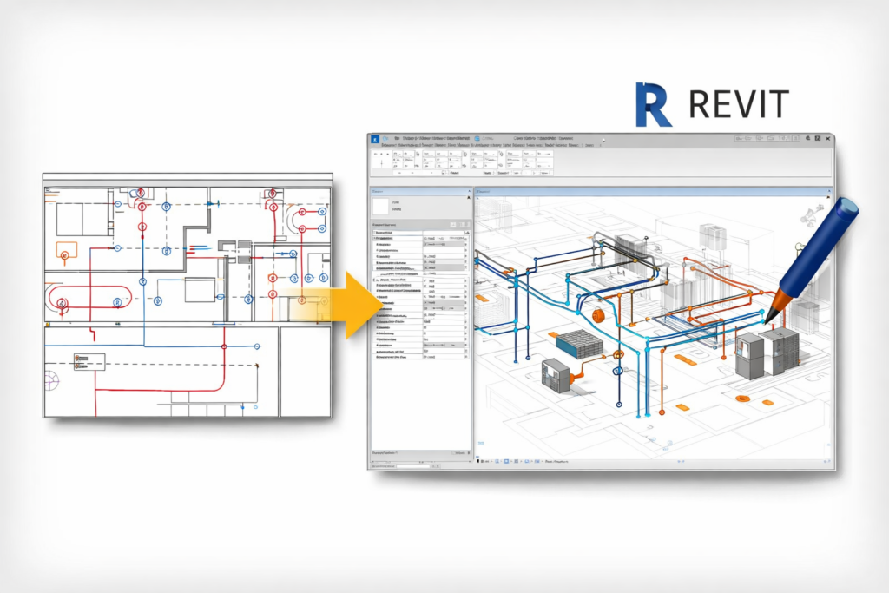Image resolution: width=889 pixels, height=593 pixels.
Task: Click the Properties help link at panel bottom-left
Action: pyautogui.click(x=384, y=453)
